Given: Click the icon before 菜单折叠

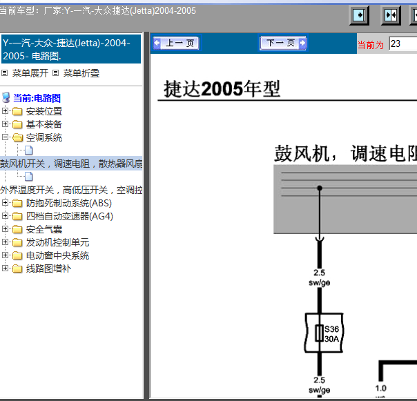Looking at the screenshot, I should [x=55, y=73].
